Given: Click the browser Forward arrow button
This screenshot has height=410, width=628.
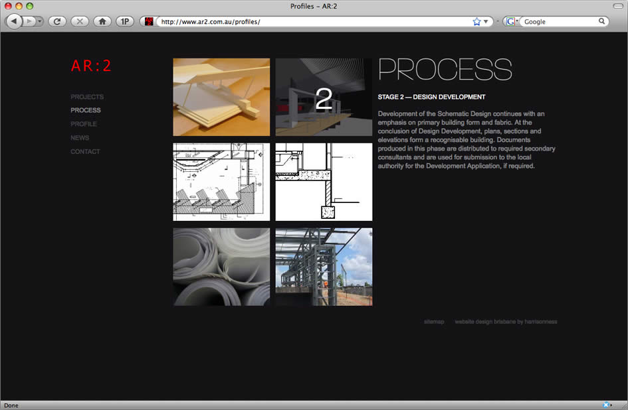Looking at the screenshot, I should coord(29,21).
